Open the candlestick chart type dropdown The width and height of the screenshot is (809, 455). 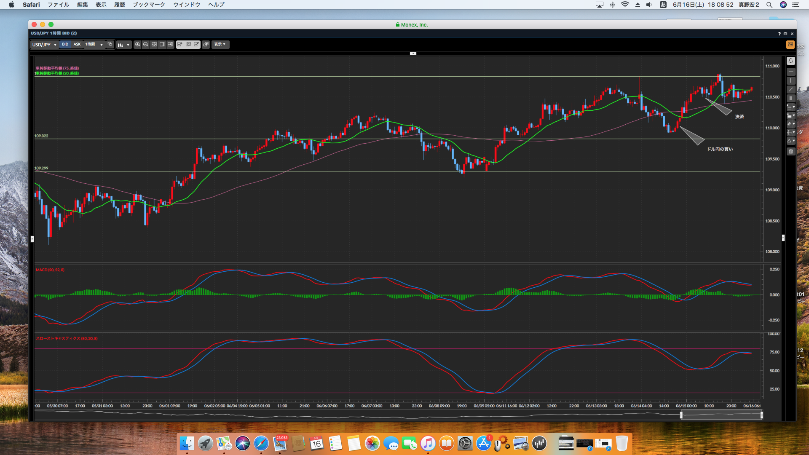tap(123, 45)
